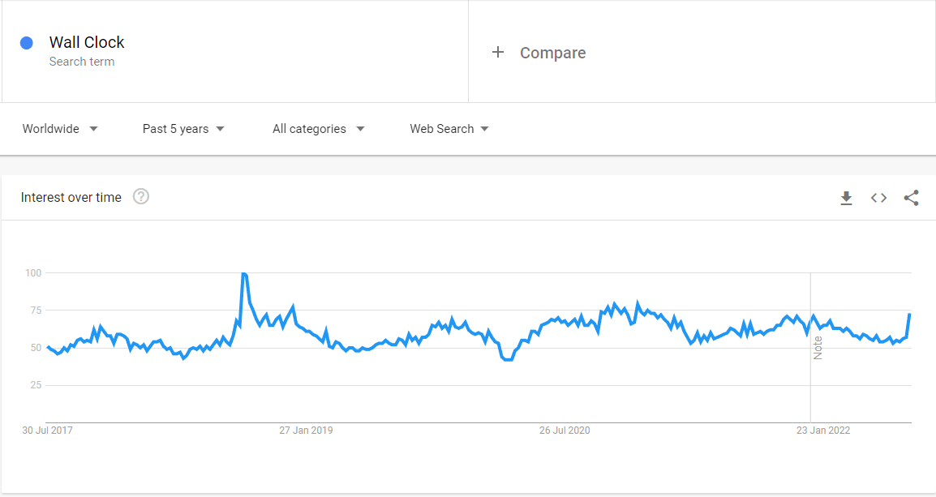Open the embed code icon
This screenshot has height=497, width=936.
coord(878,198)
